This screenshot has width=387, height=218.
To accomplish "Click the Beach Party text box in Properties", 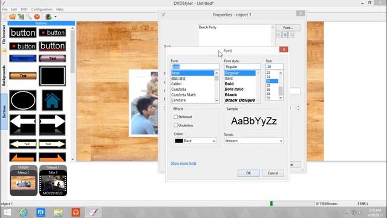I will click(236, 35).
